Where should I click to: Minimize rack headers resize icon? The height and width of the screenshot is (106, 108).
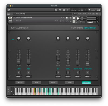coord(100,14)
